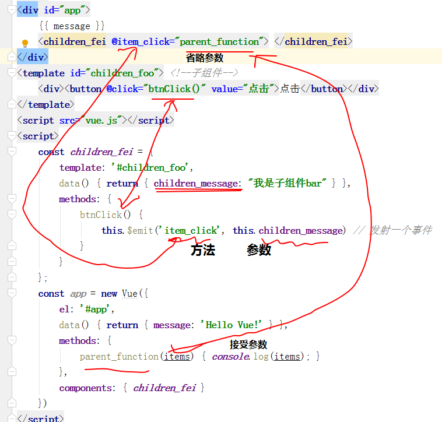
Task: Click the children_message: data key
Action: [198, 184]
